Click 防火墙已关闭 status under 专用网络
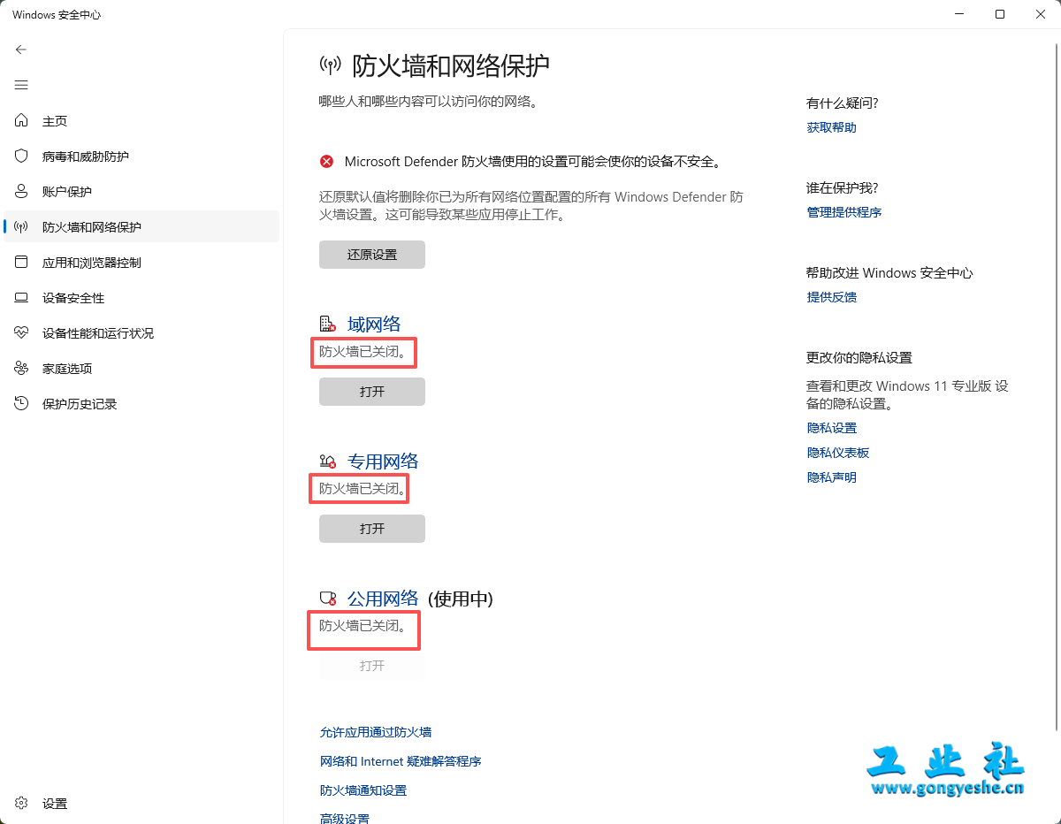The image size is (1061, 824). (363, 489)
